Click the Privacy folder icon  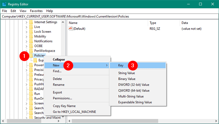coord(31,79)
